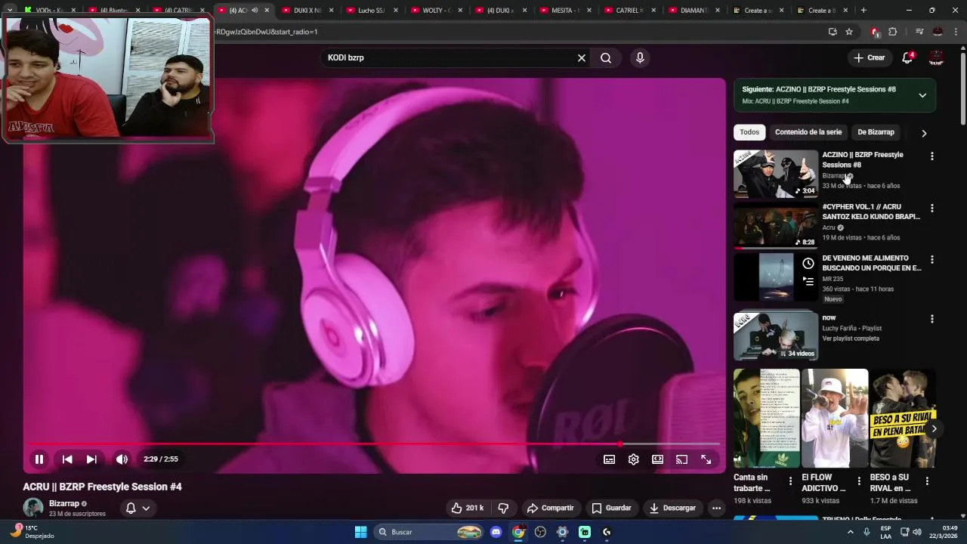Open options for Canta sin trabarte short

click(791, 481)
